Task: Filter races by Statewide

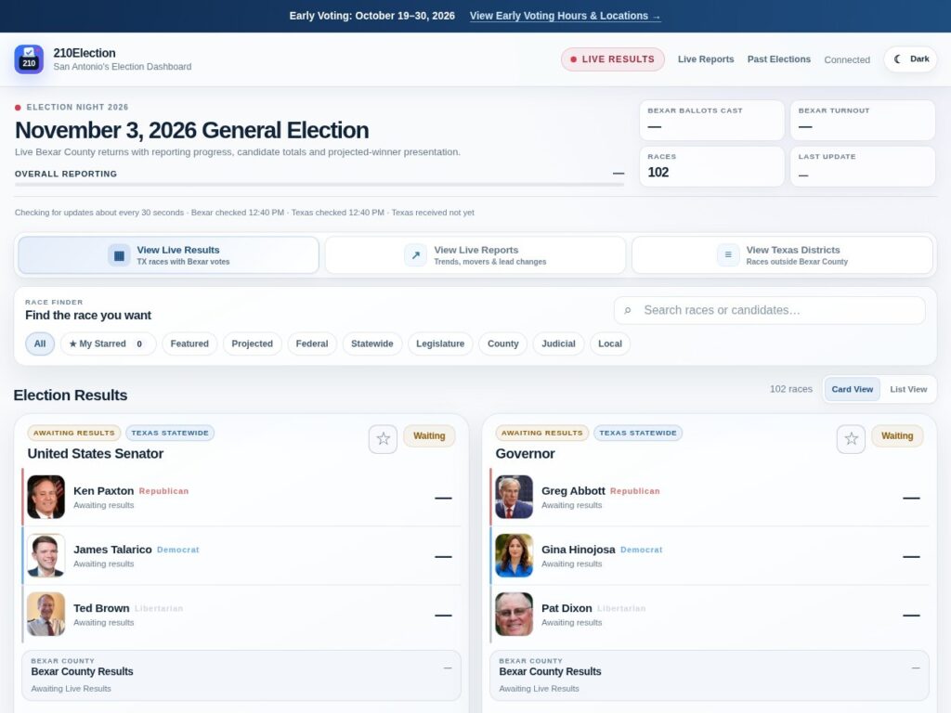Action: point(371,344)
